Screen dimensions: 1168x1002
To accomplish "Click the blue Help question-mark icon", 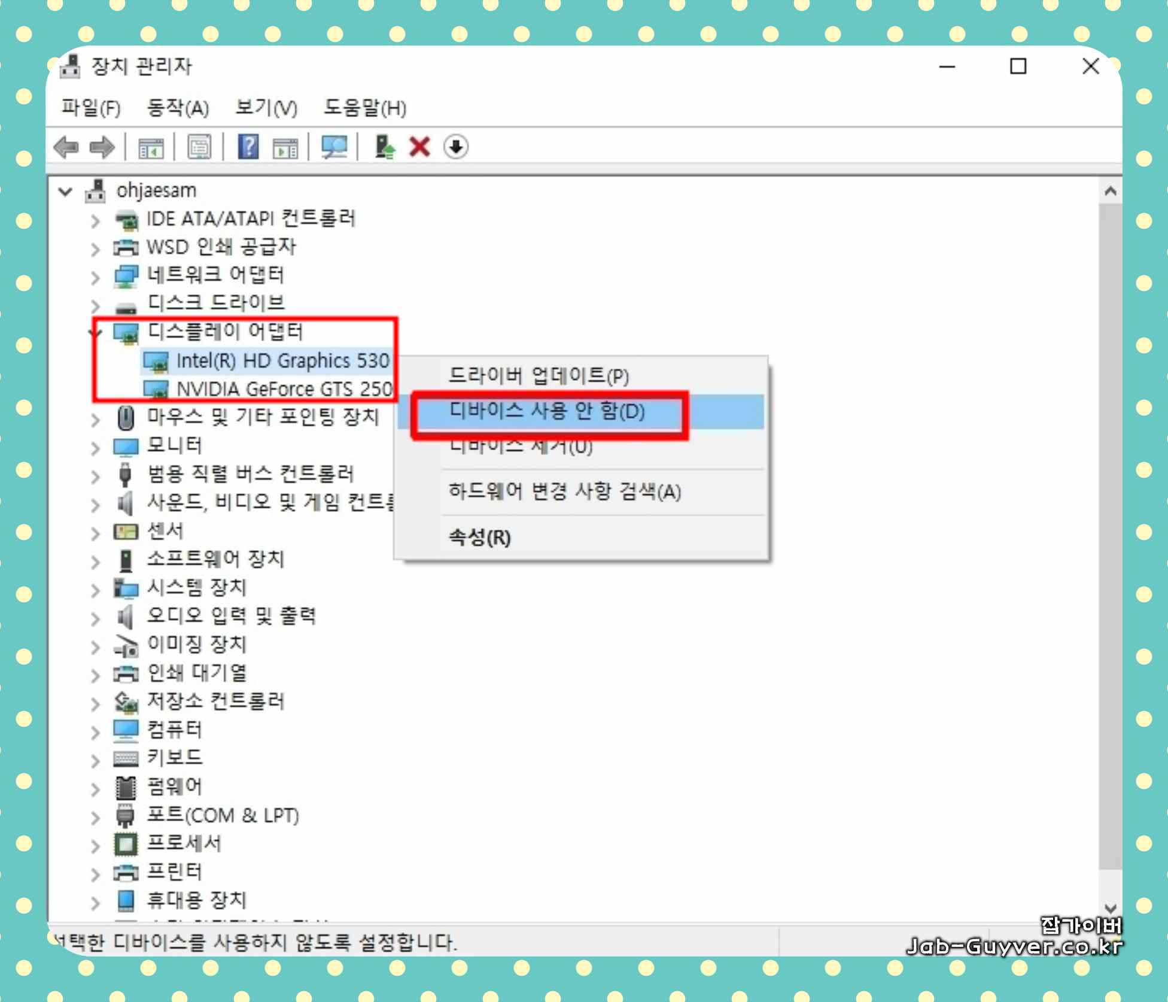I will pyautogui.click(x=248, y=147).
